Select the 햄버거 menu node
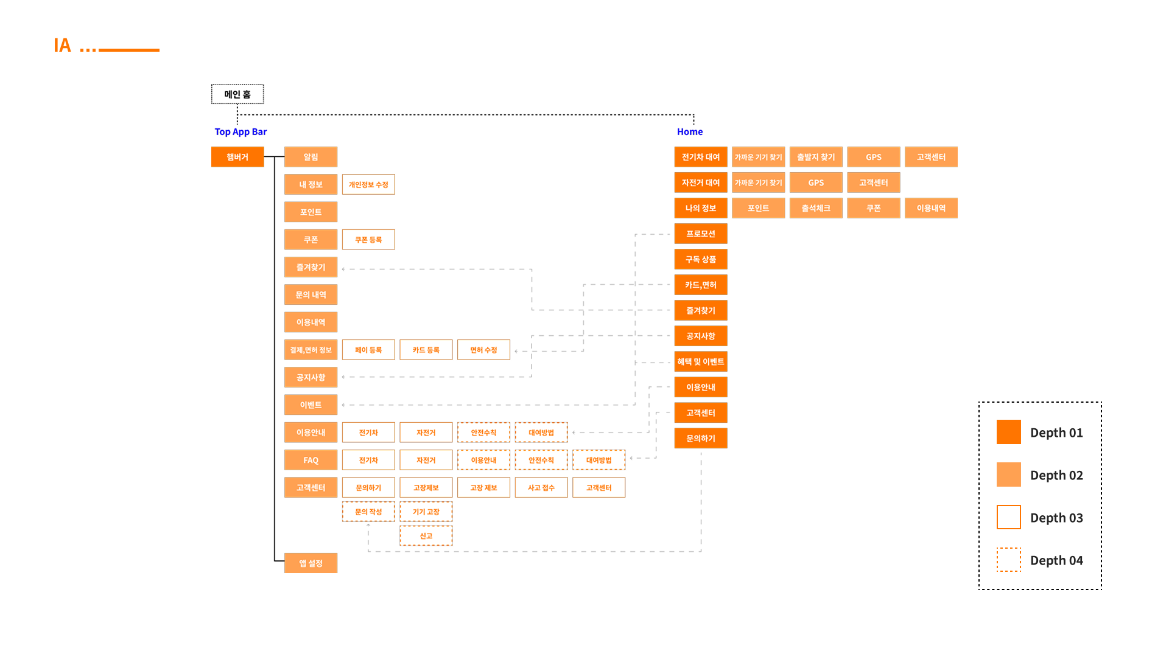Image resolution: width=1169 pixels, height=657 pixels. [237, 157]
